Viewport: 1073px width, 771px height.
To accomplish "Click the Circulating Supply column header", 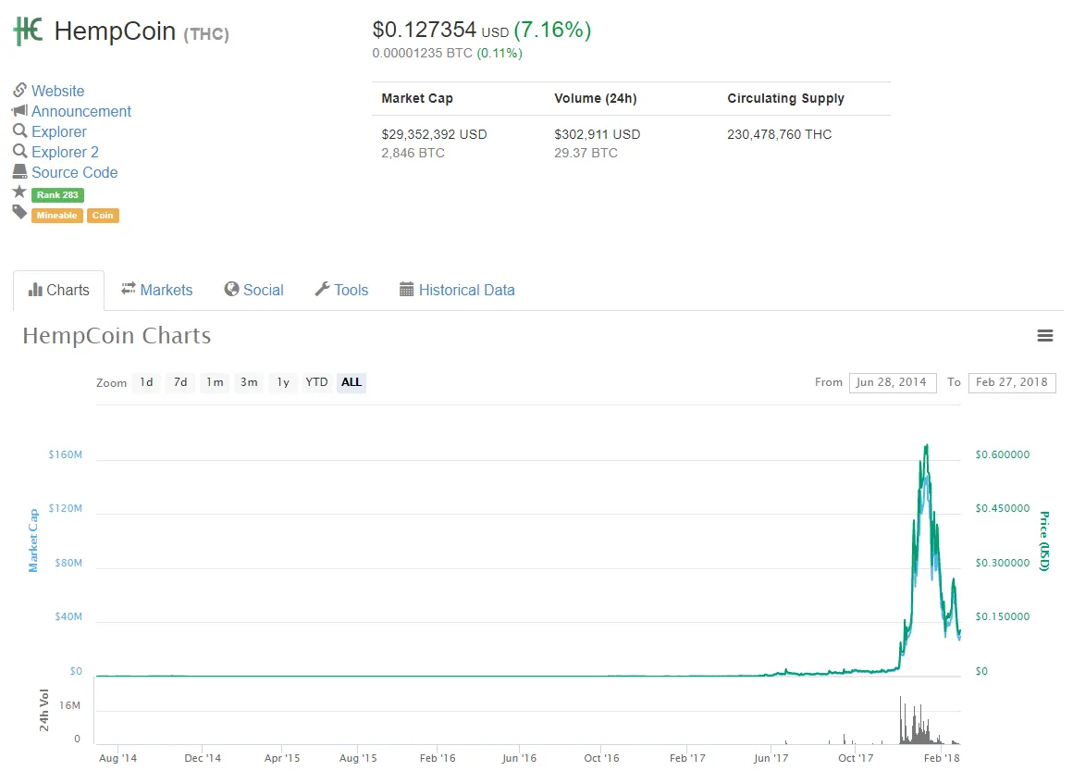I will tap(785, 99).
